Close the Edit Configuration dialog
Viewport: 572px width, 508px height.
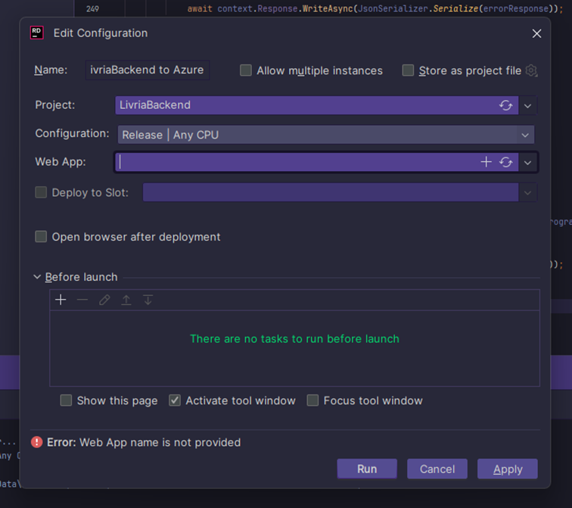pyautogui.click(x=536, y=33)
